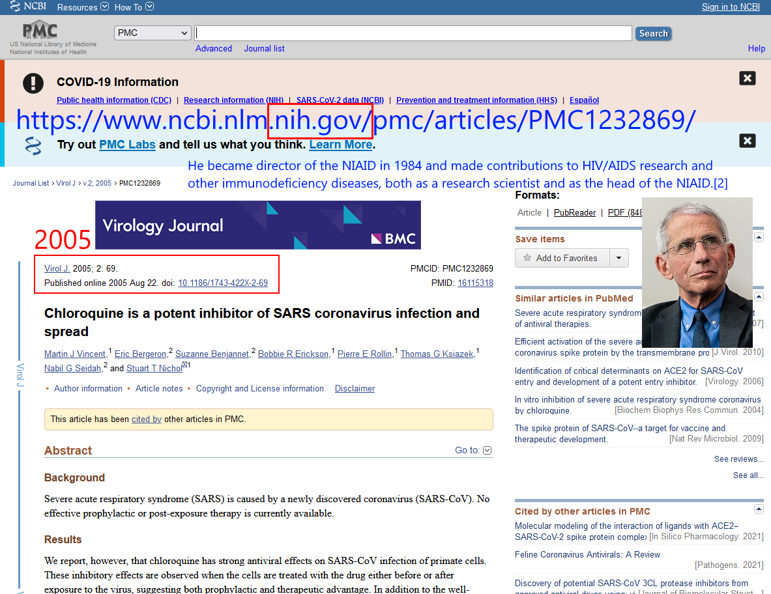Open spike protein of SARS-CoV vaccine article

click(x=620, y=433)
